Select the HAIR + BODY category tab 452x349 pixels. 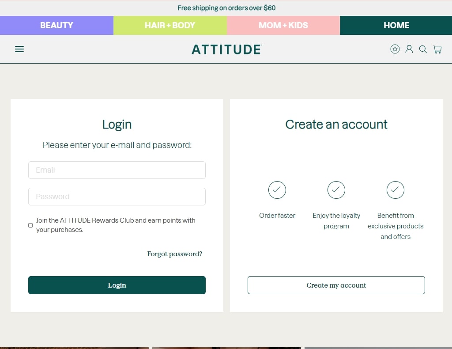coord(170,25)
